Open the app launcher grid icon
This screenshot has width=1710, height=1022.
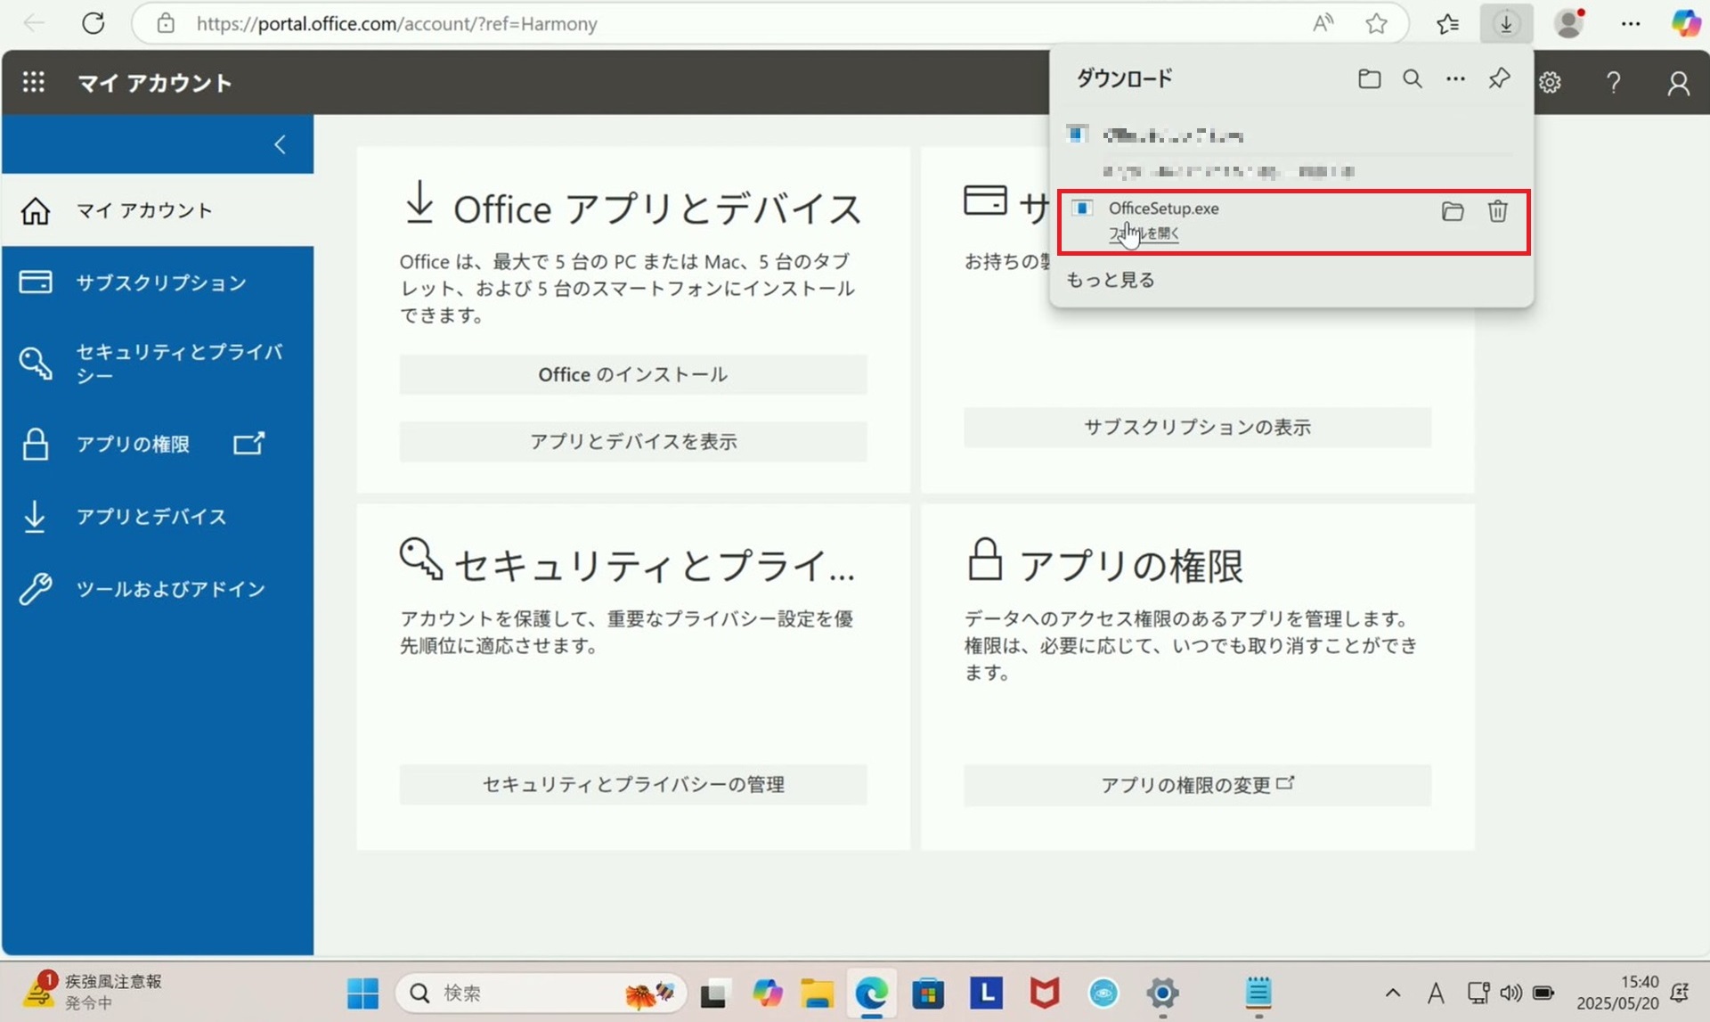[34, 82]
